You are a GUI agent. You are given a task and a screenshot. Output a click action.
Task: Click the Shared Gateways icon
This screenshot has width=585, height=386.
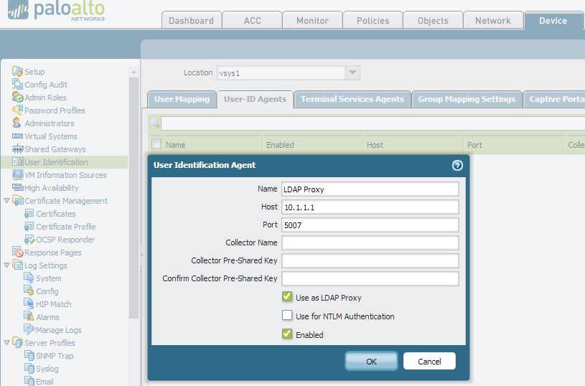coord(17,149)
